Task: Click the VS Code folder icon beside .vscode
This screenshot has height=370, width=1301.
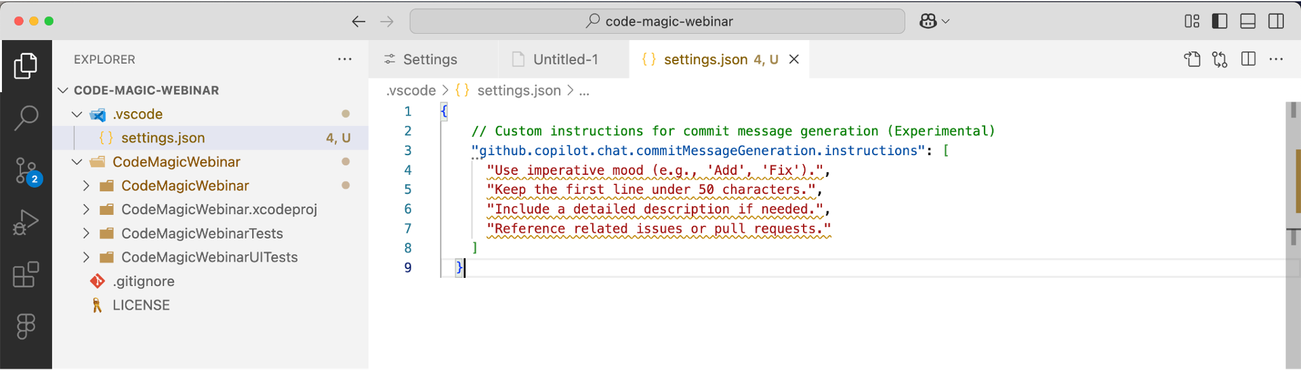Action: click(98, 115)
